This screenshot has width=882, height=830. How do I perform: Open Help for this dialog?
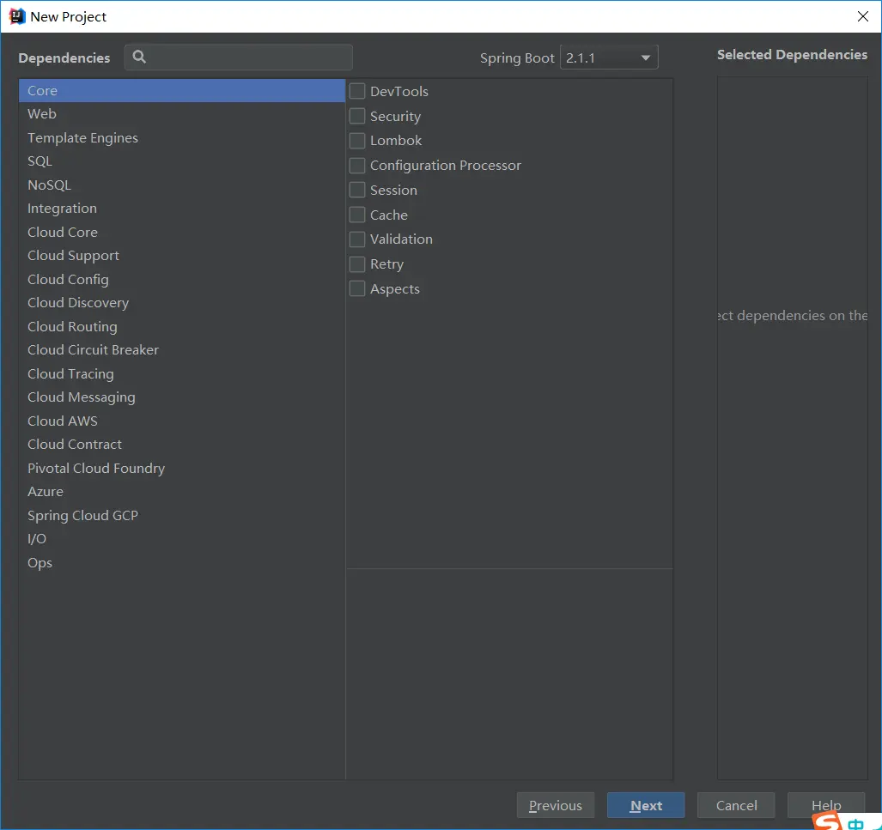(x=826, y=805)
